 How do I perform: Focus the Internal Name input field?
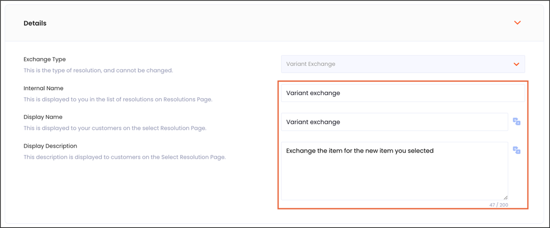point(402,93)
